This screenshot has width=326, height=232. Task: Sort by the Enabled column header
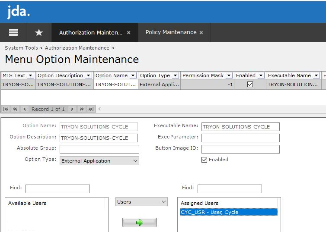click(246, 75)
